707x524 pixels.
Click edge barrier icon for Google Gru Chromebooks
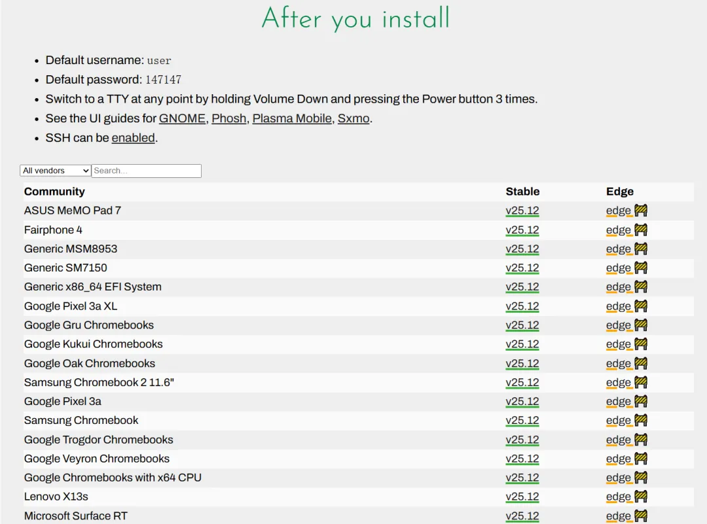pyautogui.click(x=641, y=325)
